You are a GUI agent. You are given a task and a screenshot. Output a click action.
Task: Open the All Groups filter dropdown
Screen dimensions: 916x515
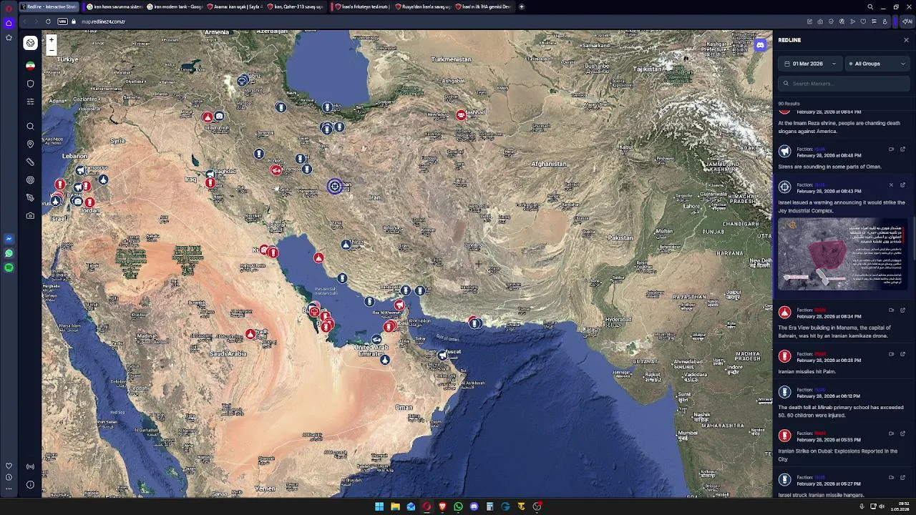point(877,64)
